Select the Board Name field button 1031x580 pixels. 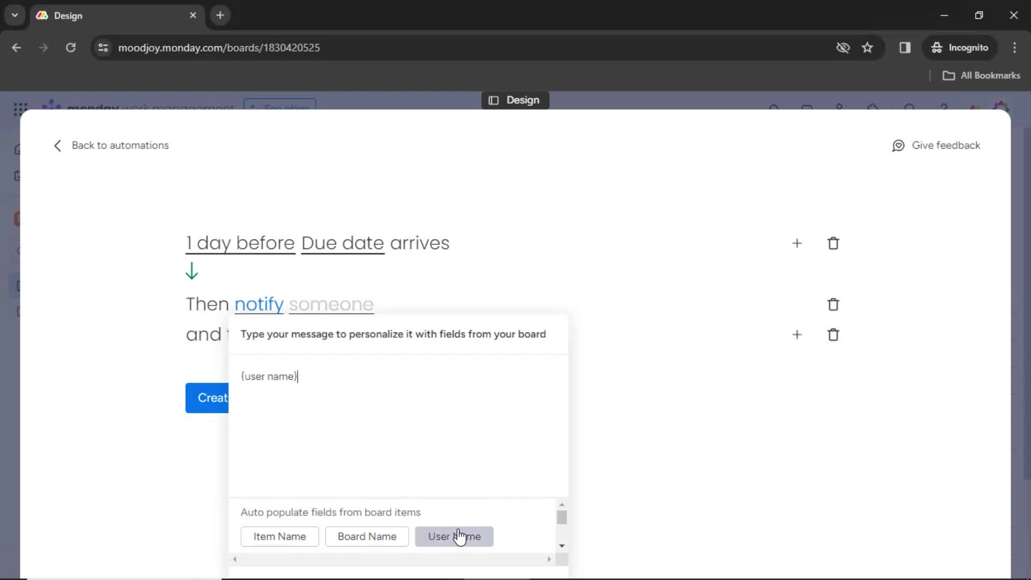point(367,536)
